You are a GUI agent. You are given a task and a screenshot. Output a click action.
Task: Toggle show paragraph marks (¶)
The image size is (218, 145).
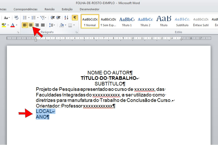(x=75, y=18)
